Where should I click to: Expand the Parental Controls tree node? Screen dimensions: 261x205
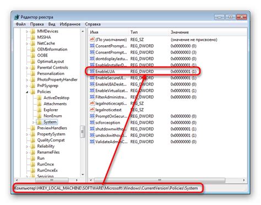(x=27, y=68)
